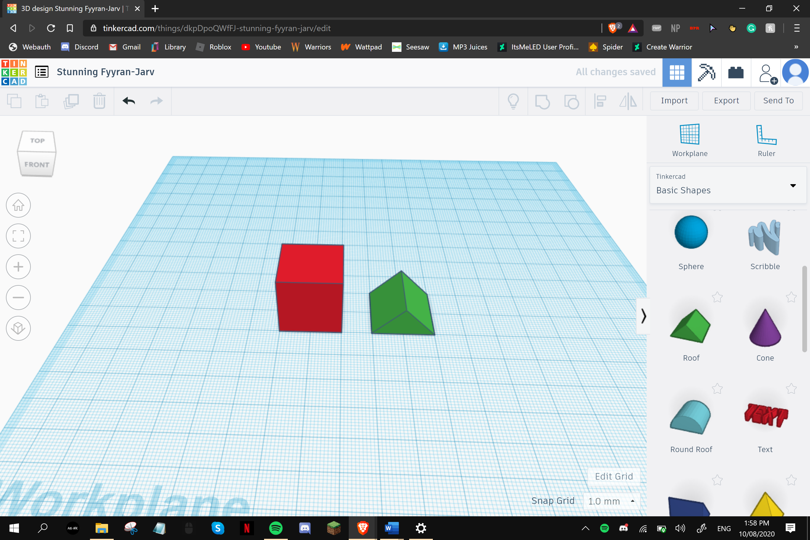Open the Bricks mode

point(736,72)
